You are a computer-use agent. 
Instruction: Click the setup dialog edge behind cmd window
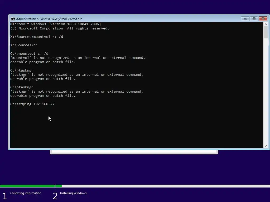click(134, 152)
